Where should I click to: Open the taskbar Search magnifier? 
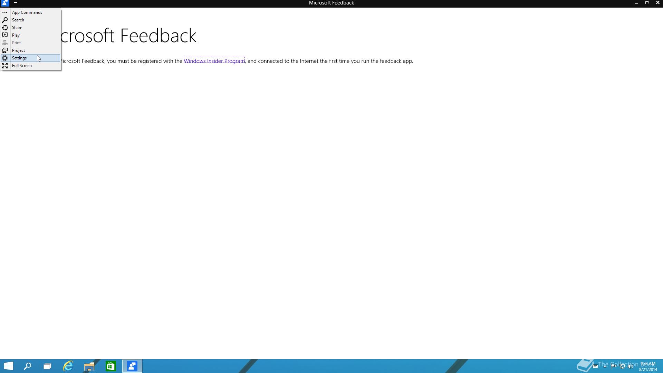pyautogui.click(x=27, y=366)
